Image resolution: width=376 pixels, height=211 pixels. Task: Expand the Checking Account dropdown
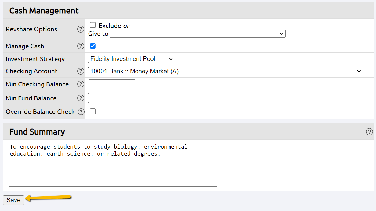pos(226,71)
